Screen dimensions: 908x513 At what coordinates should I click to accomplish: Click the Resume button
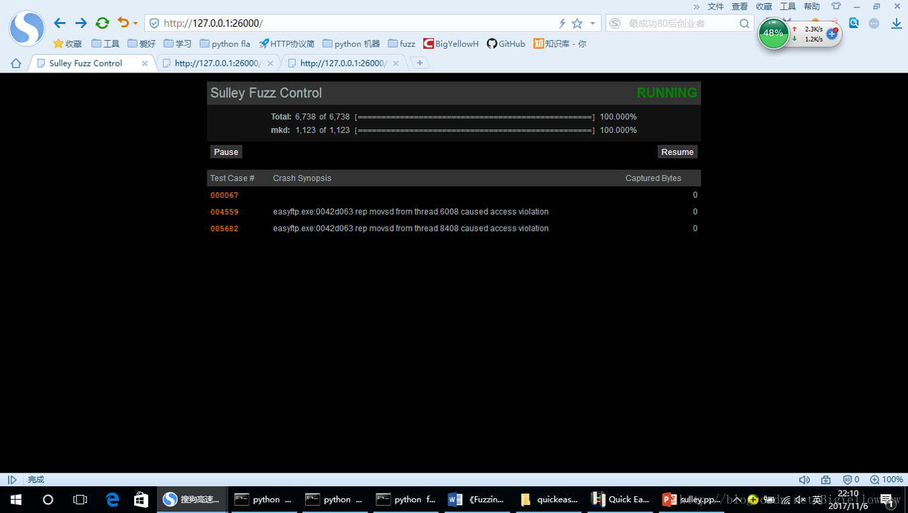(x=677, y=152)
